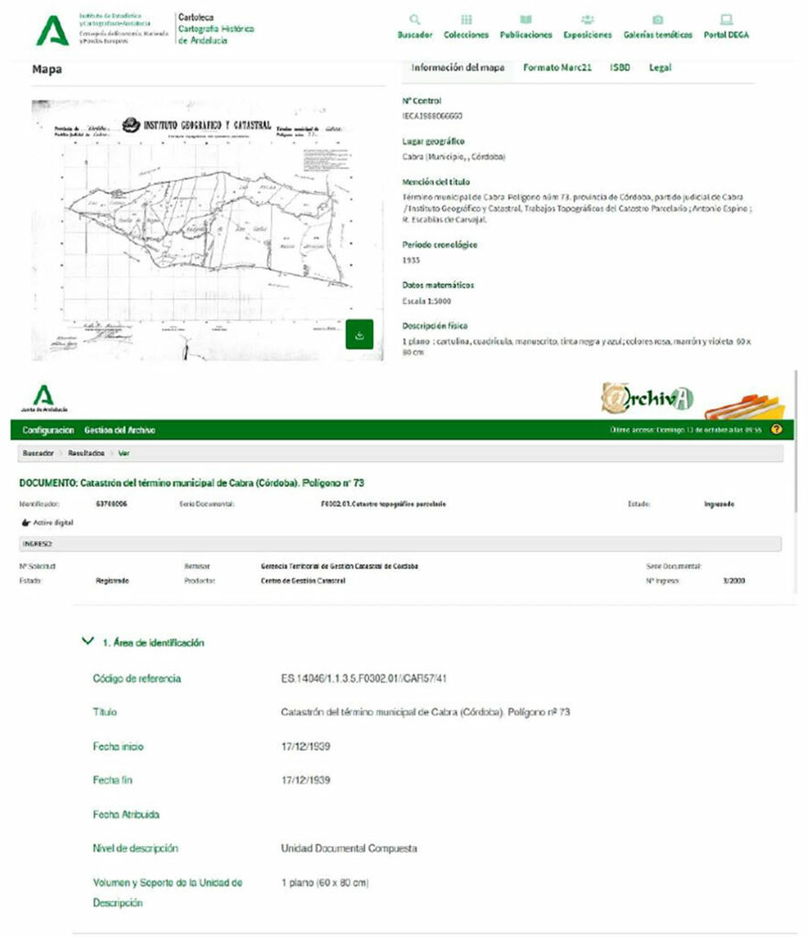This screenshot has width=808, height=937.
Task: Click the Datos matemáticos label
Action: (438, 285)
